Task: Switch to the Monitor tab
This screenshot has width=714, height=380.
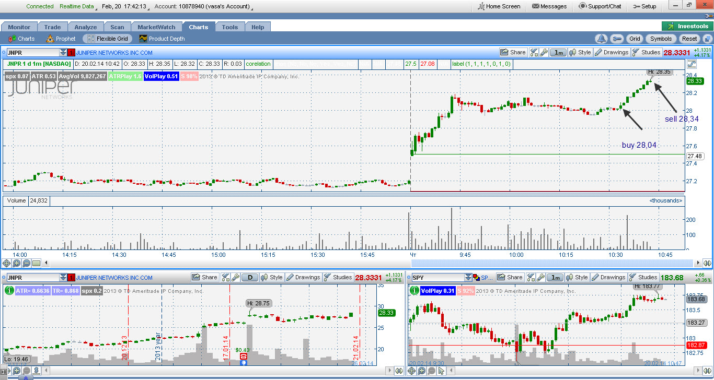Action: coord(19,27)
